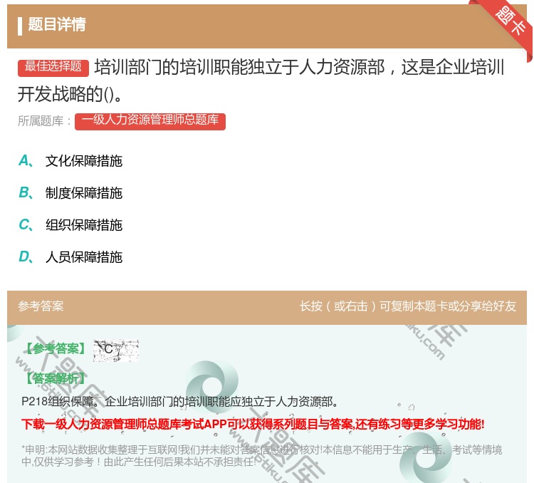534x483 pixels.
Task: Click the 申明 disclaimer paragraph
Action: pyautogui.click(x=261, y=456)
